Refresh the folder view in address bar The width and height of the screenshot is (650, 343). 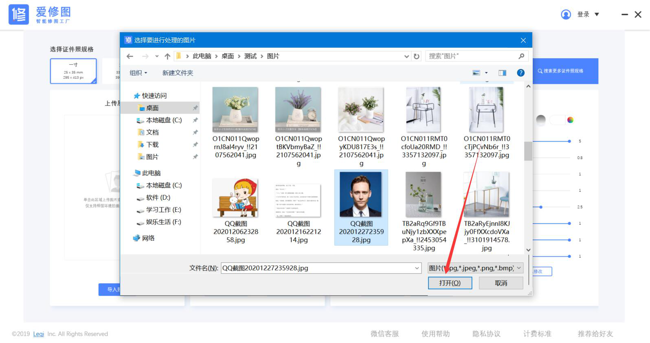416,56
